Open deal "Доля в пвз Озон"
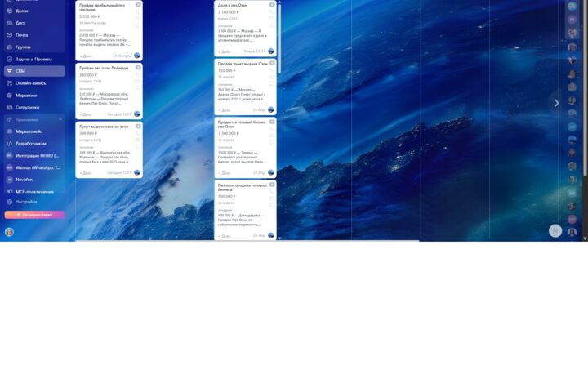 tap(233, 5)
